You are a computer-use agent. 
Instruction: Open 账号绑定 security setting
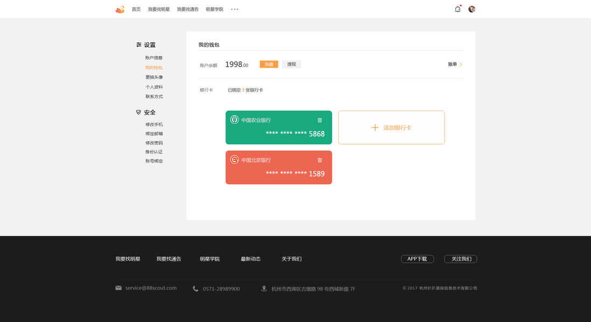coord(154,161)
